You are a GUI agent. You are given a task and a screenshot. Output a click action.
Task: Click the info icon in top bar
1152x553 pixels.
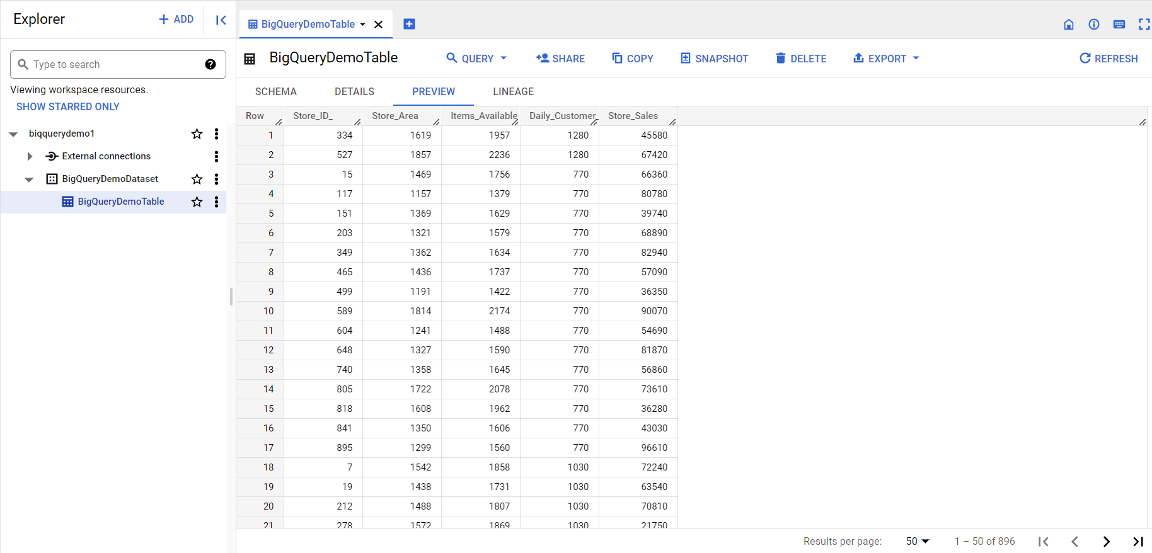click(1094, 25)
